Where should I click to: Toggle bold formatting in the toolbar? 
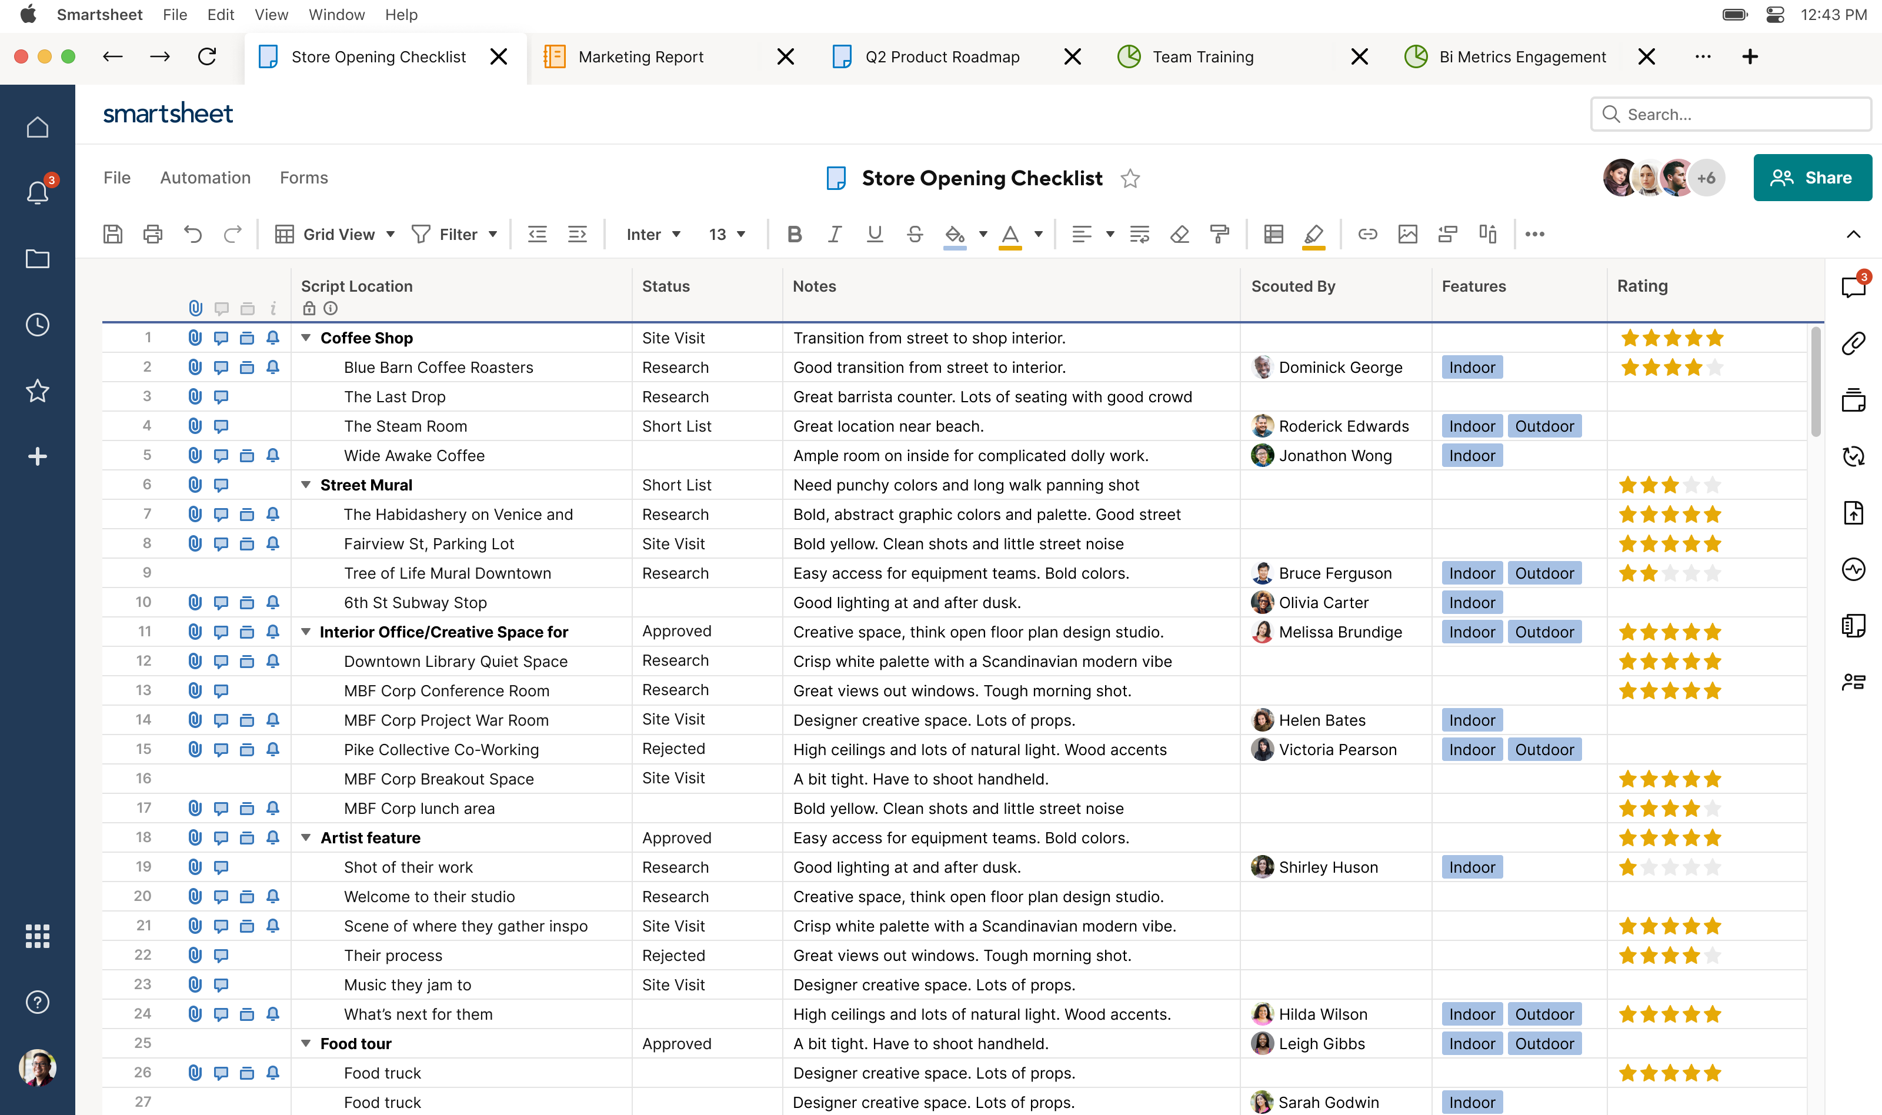pyautogui.click(x=794, y=233)
